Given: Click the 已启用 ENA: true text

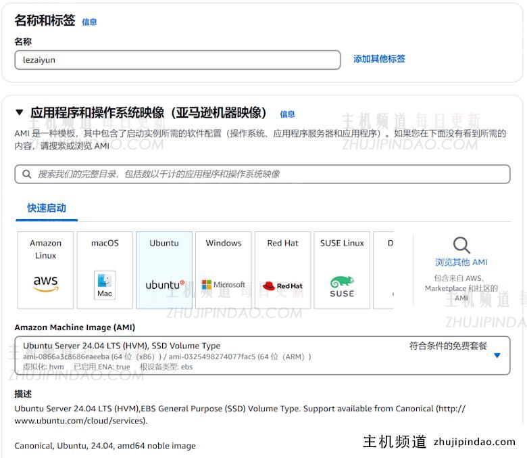Looking at the screenshot, I should tap(102, 367).
